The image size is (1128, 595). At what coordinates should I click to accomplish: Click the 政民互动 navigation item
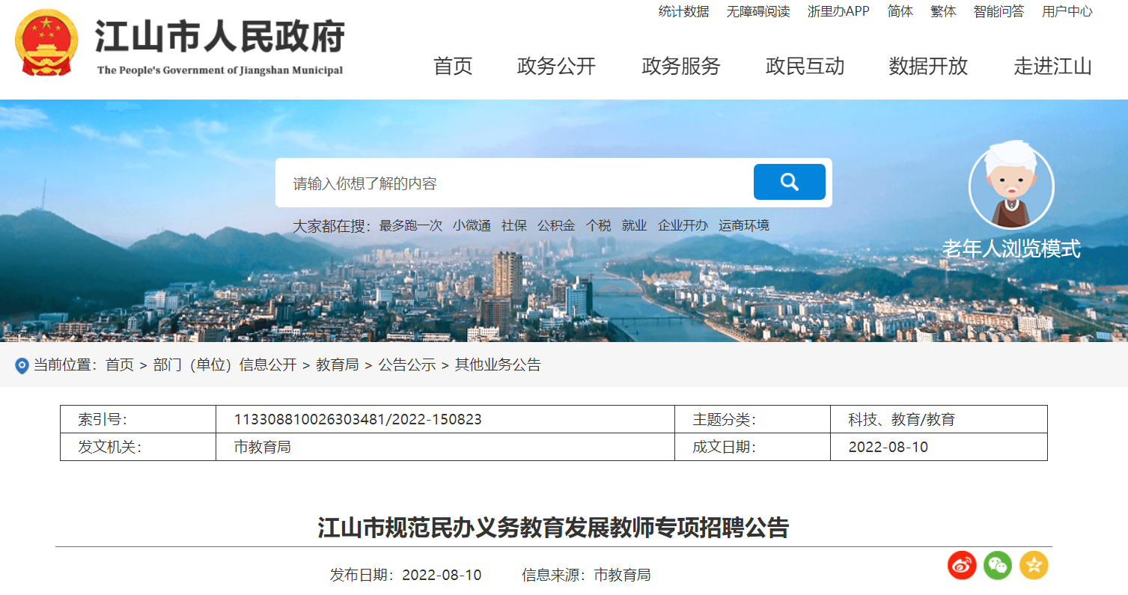(x=805, y=66)
